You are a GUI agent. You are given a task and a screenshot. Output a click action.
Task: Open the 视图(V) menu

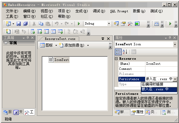[47, 11]
